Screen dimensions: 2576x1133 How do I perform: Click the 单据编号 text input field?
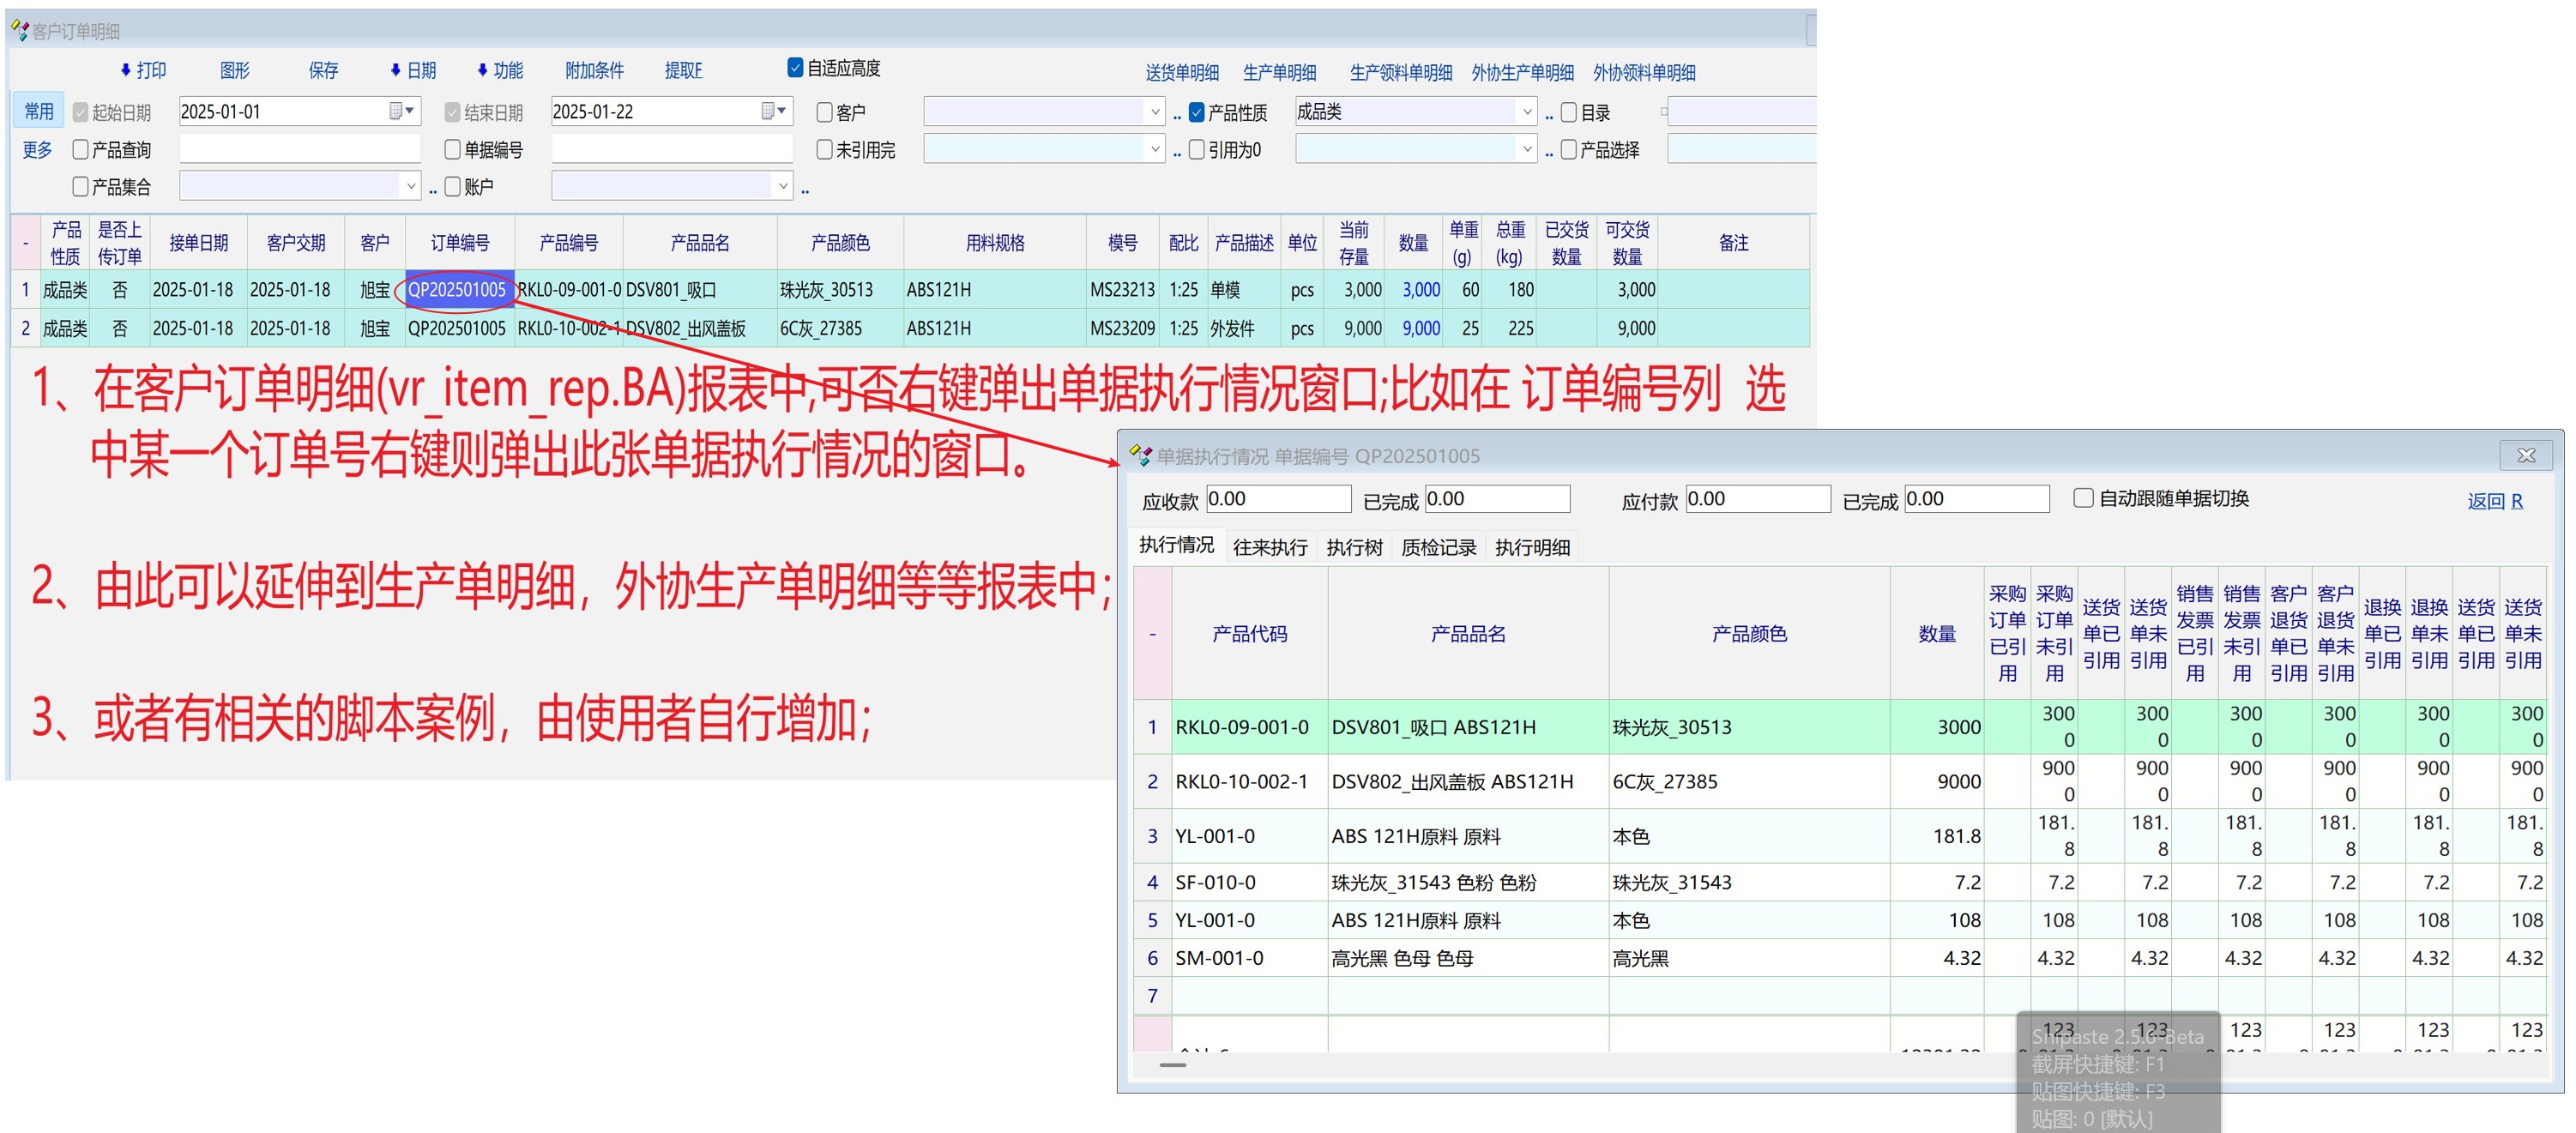coord(671,150)
